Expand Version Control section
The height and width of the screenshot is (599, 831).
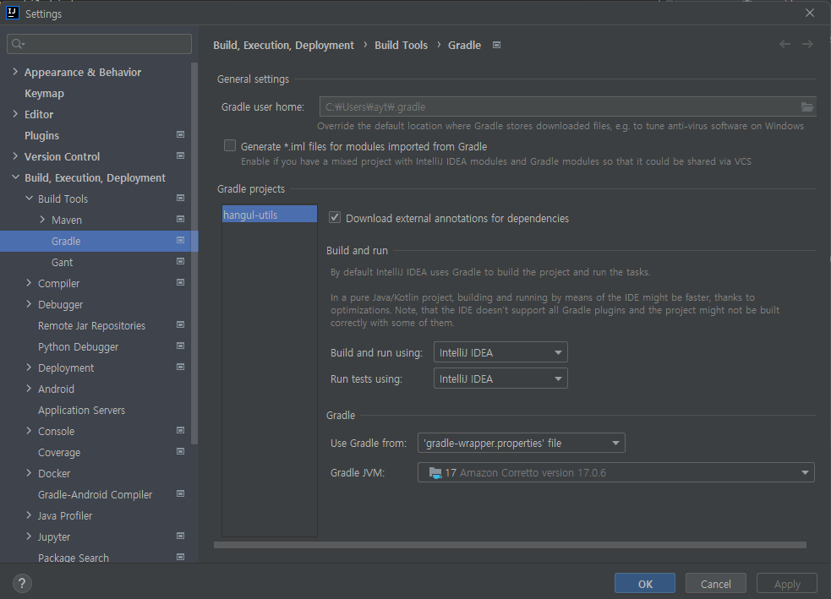15,156
